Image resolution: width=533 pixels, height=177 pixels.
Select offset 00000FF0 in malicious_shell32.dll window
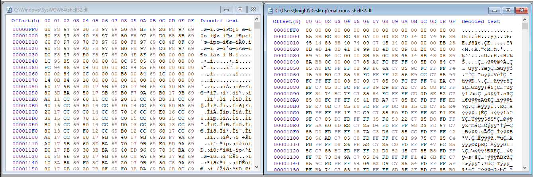tap(287, 30)
